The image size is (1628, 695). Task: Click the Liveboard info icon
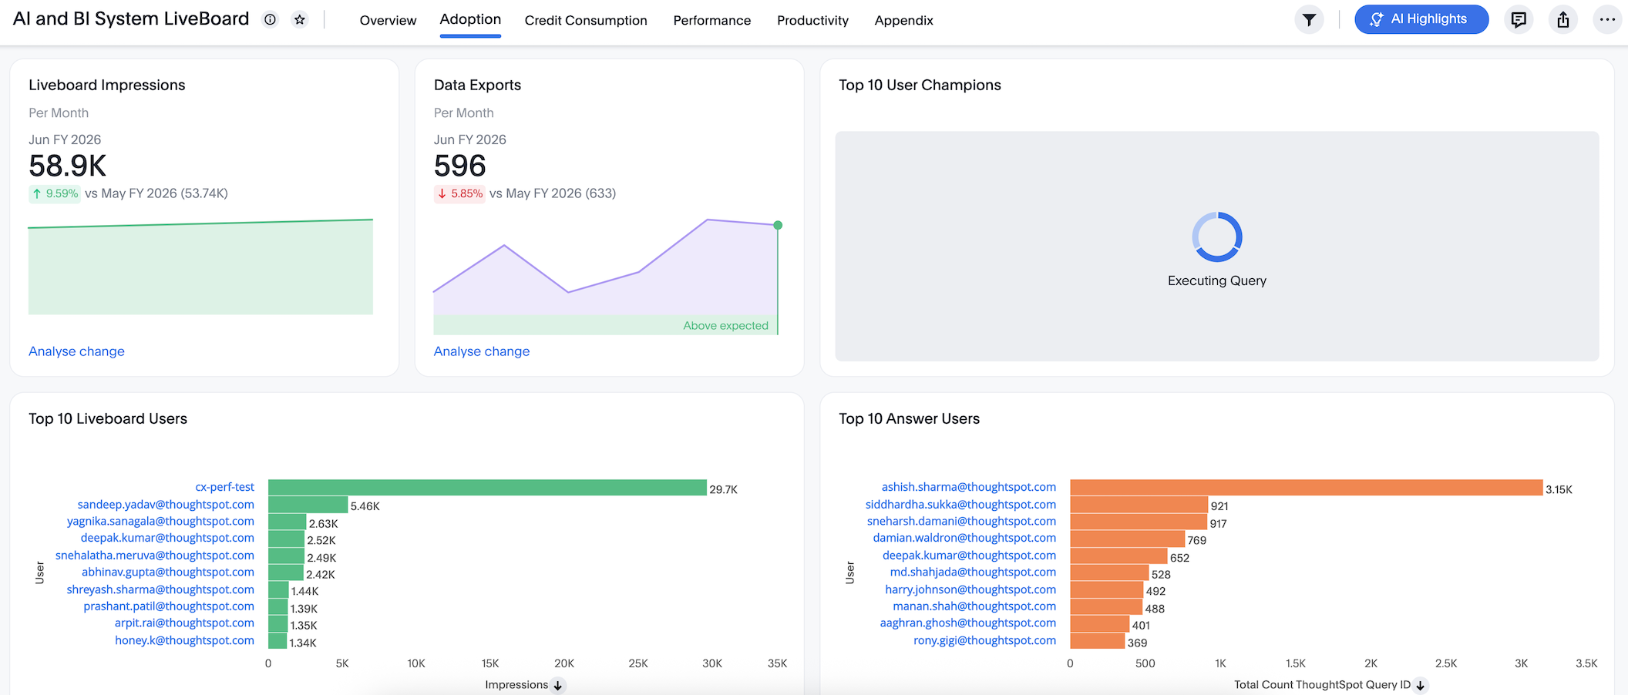[x=270, y=20]
